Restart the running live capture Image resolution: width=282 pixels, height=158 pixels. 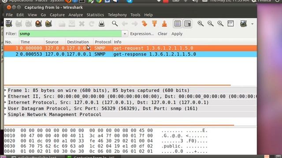coord(48,24)
